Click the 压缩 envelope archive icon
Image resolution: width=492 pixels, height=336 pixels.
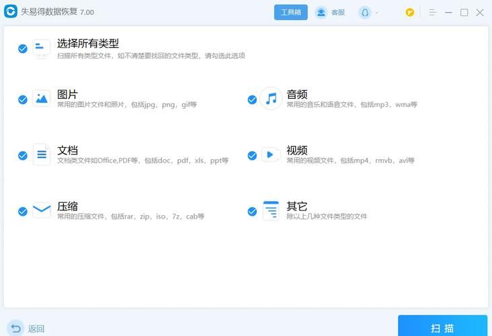point(42,210)
